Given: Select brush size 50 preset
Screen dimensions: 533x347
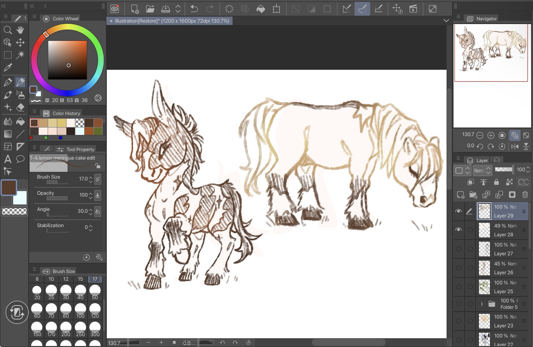Looking at the screenshot, I should click(95, 292).
